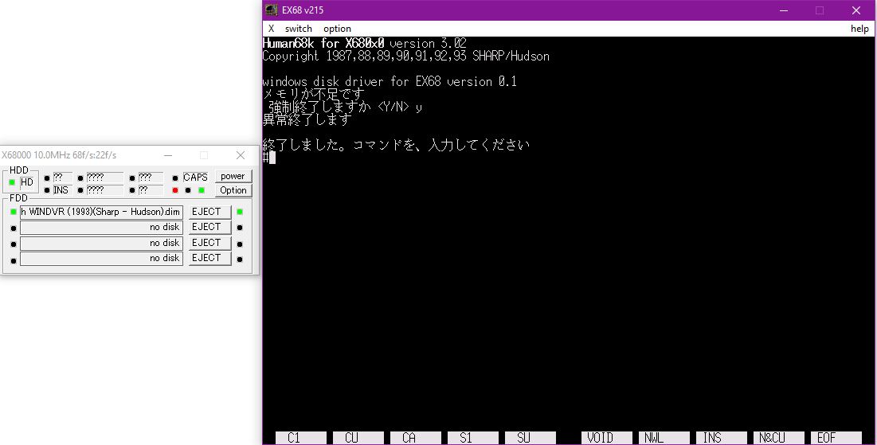Click the CU function key label

coord(358,438)
